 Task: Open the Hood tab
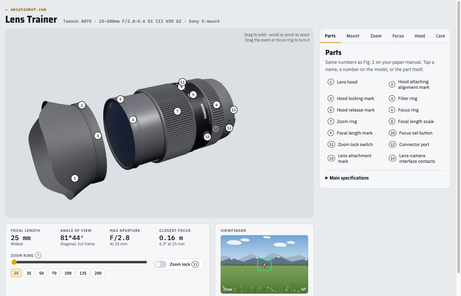(x=420, y=36)
